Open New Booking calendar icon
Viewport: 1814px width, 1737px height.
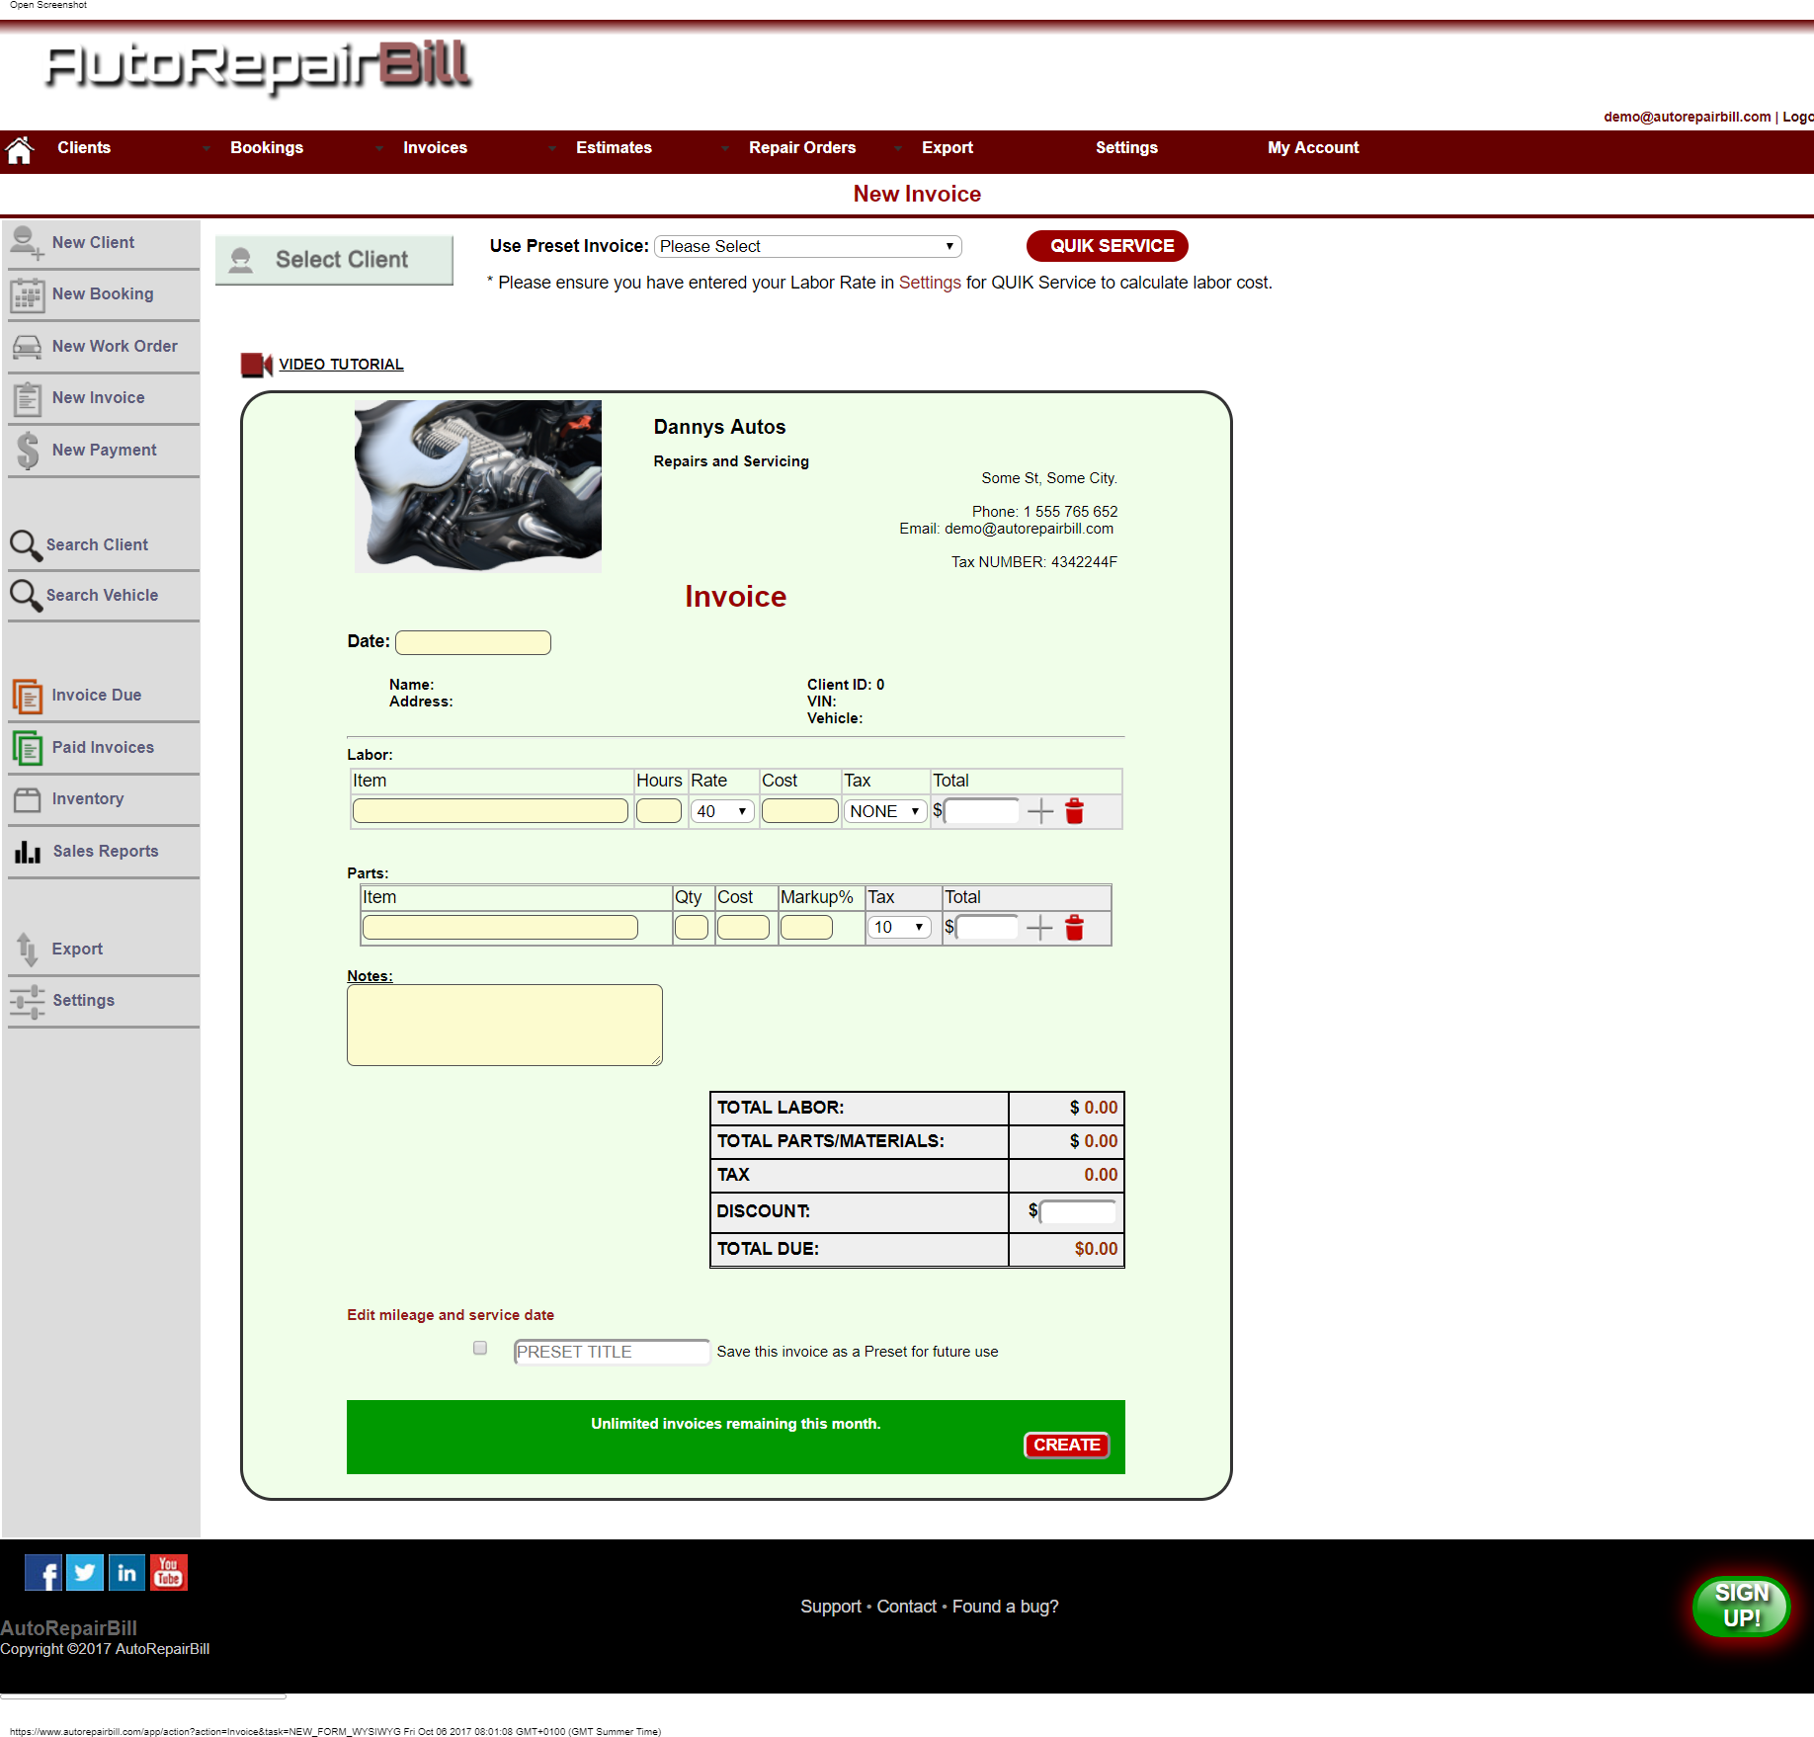pos(27,294)
